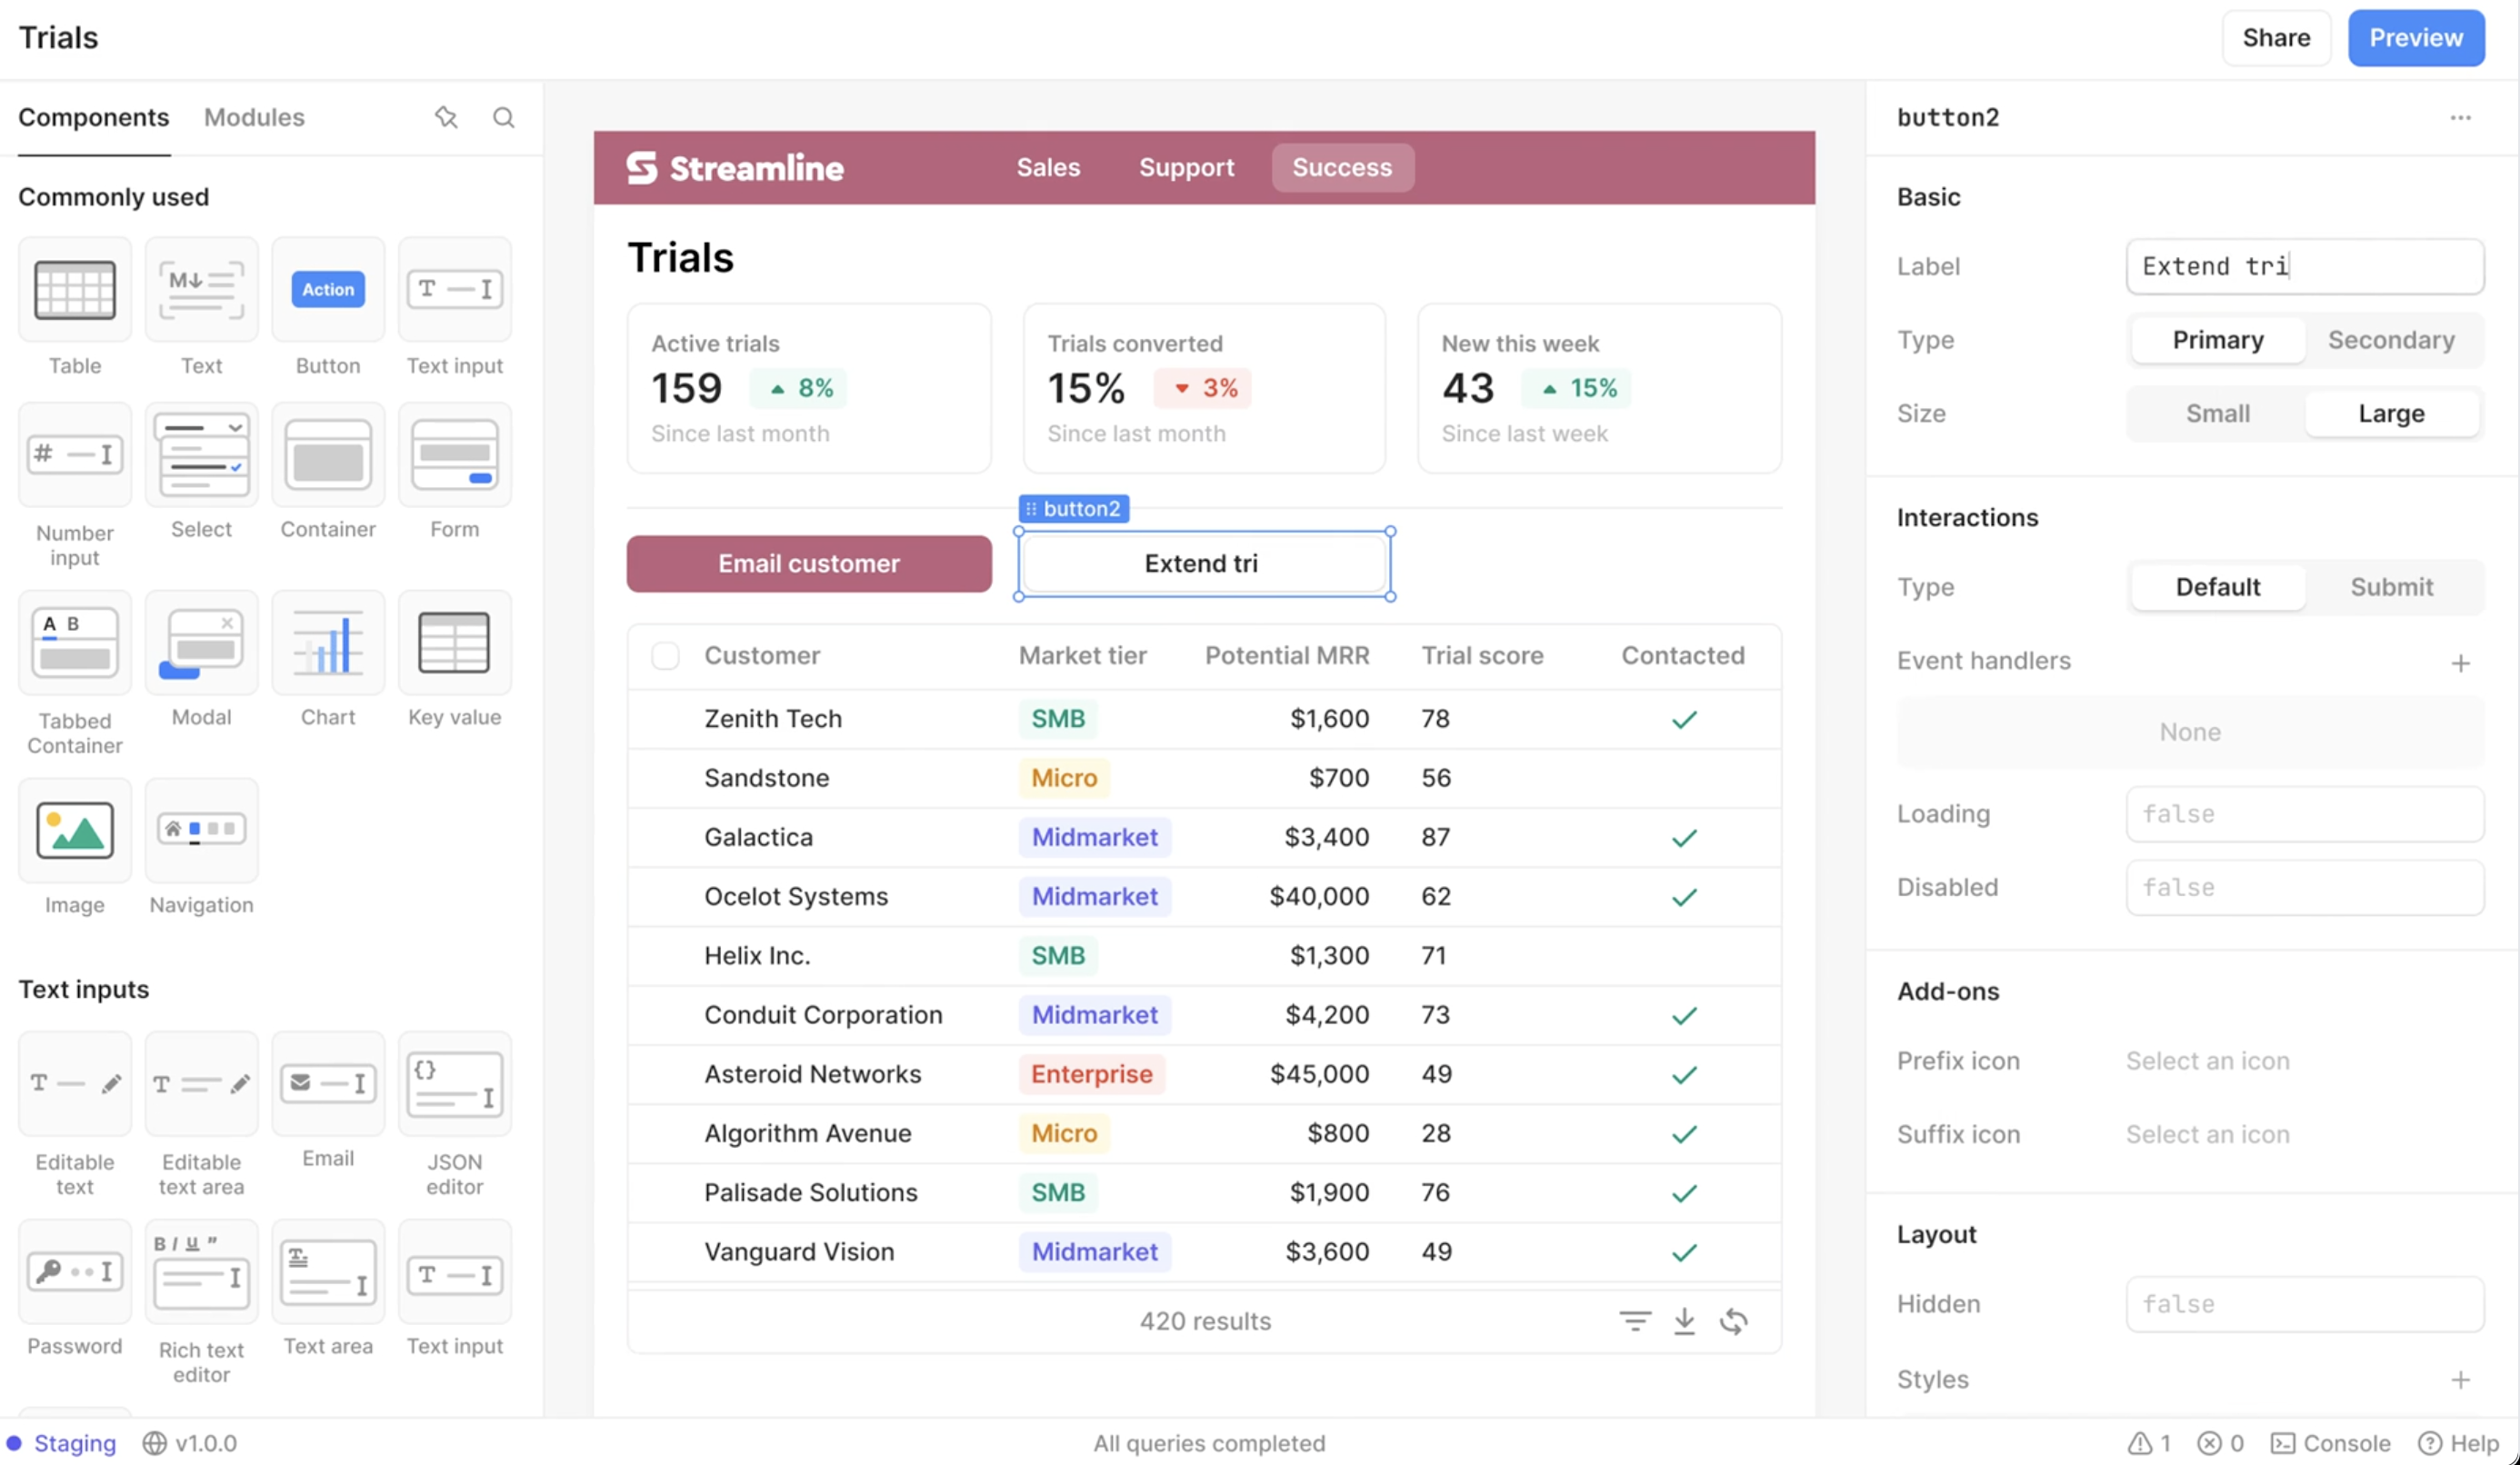Image resolution: width=2520 pixels, height=1465 pixels.
Task: Open component search magnifier icon
Action: pyautogui.click(x=504, y=117)
